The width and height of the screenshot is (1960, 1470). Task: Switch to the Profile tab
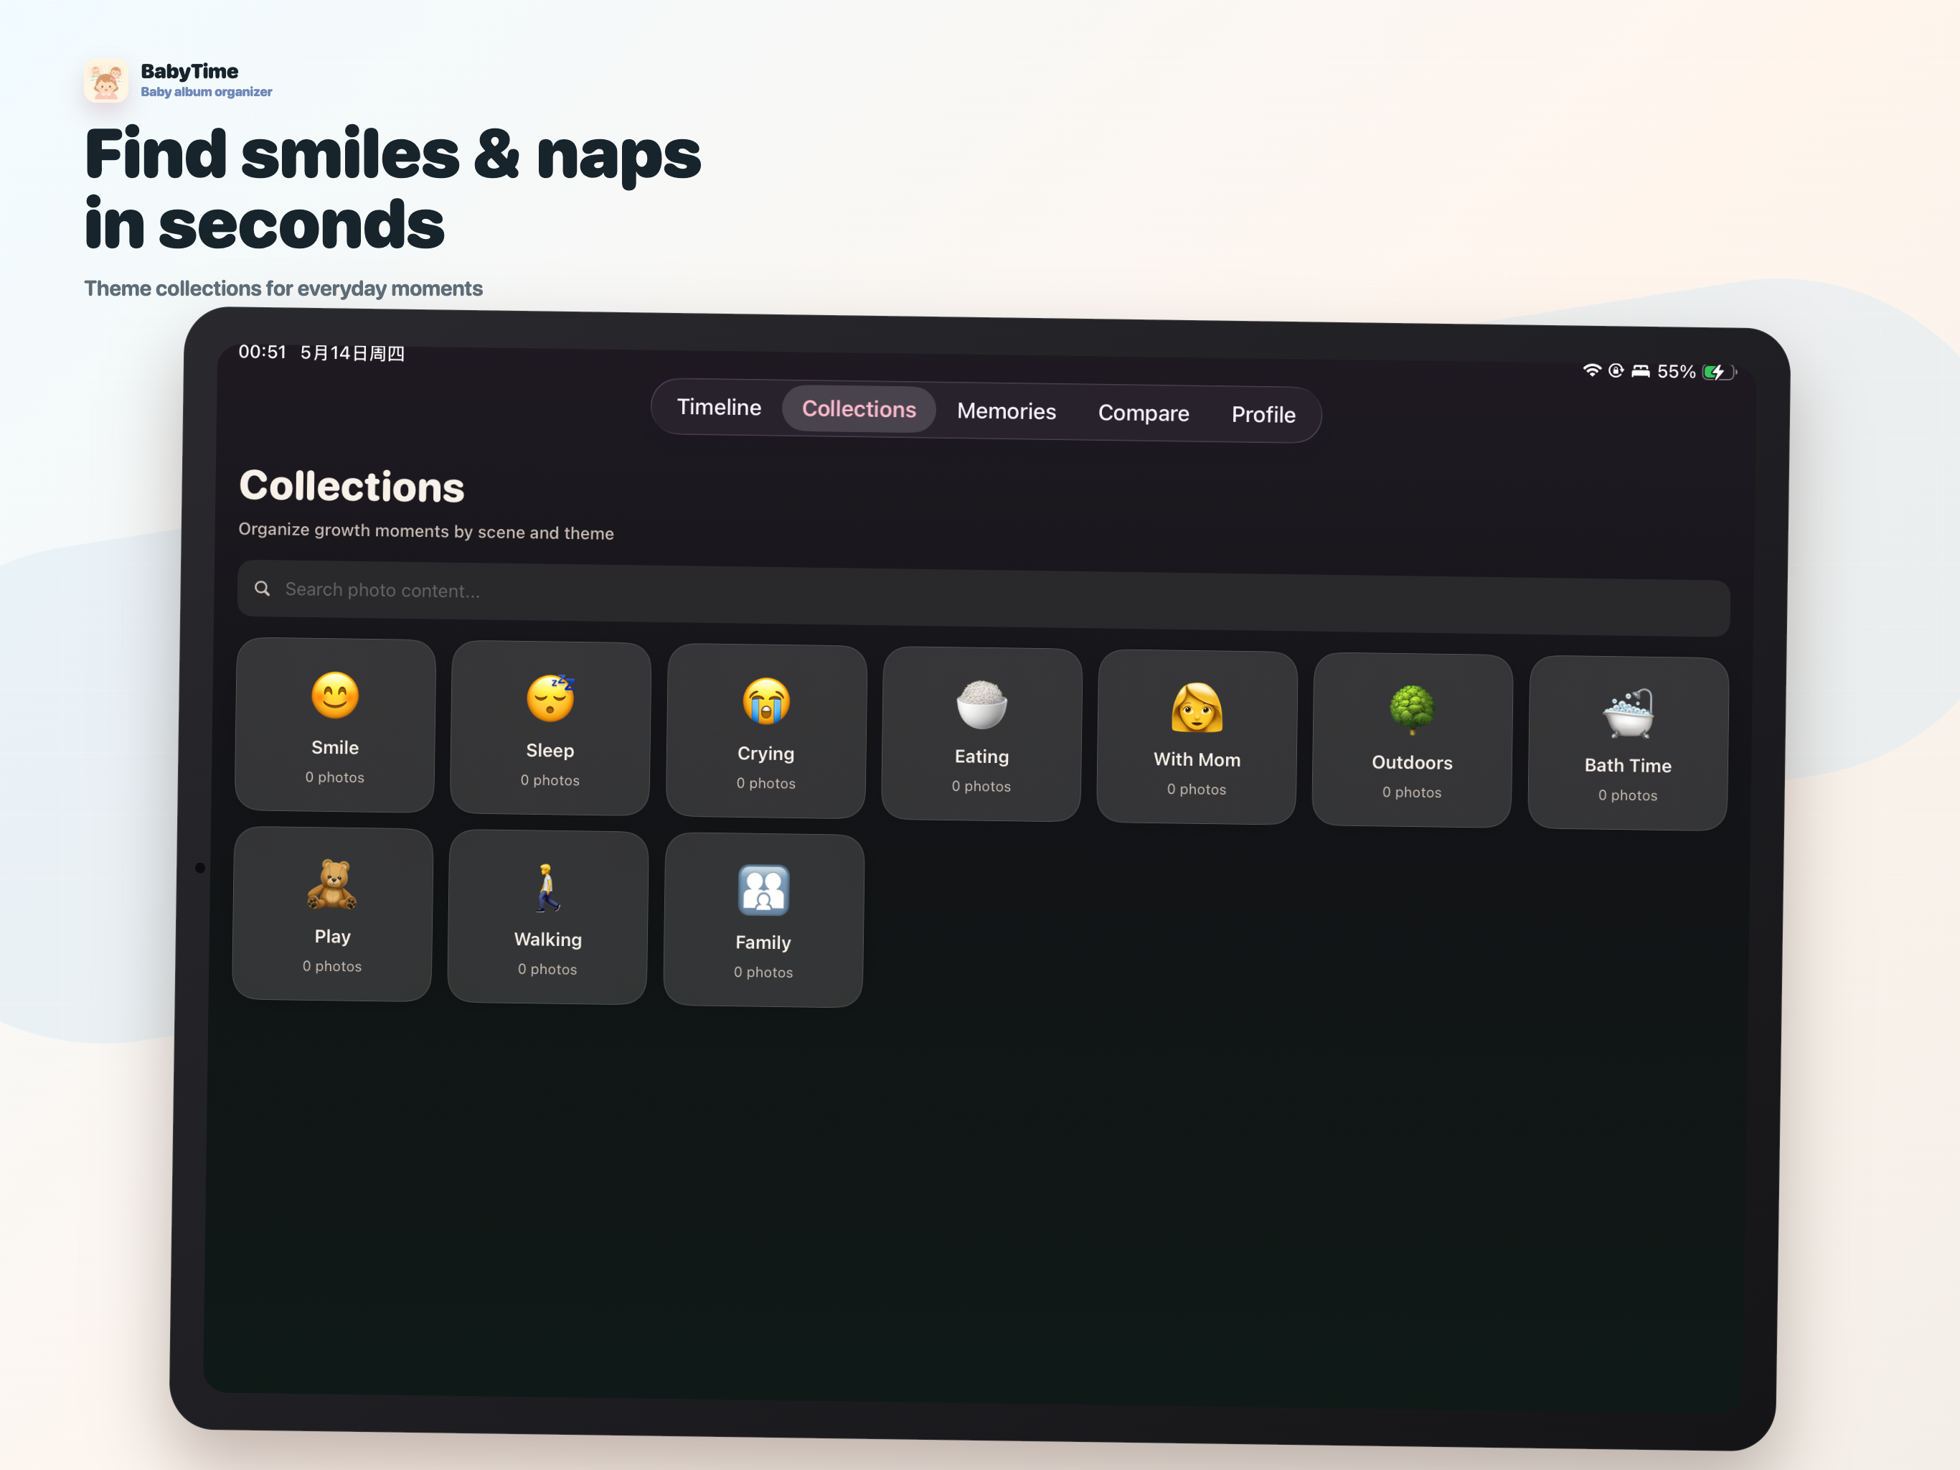[1263, 415]
